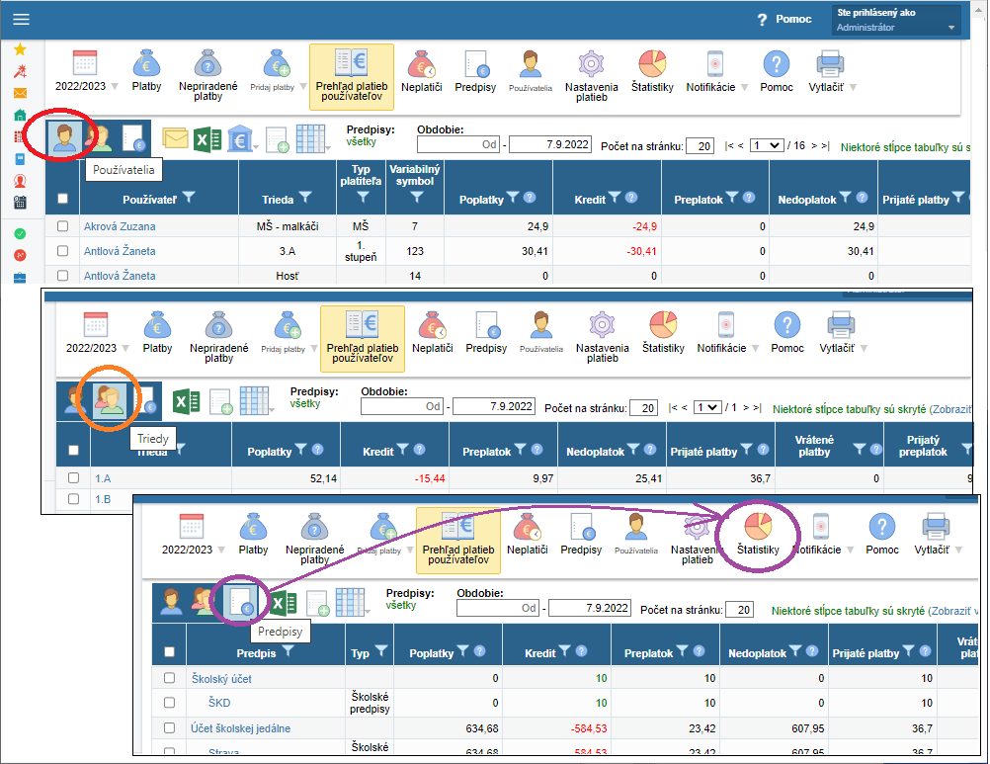
Task: Export to Excel in the middle Triedy panel
Action: click(187, 401)
